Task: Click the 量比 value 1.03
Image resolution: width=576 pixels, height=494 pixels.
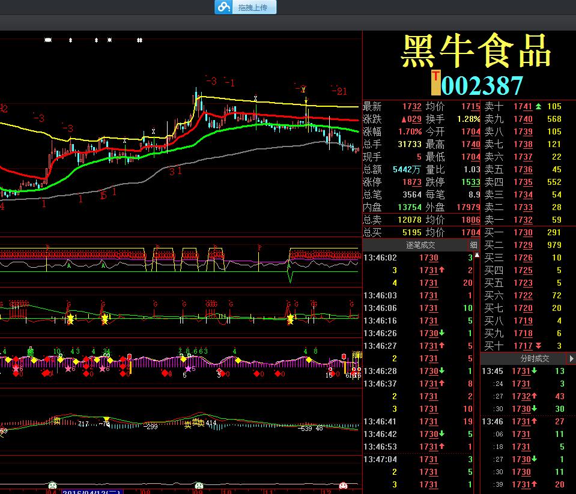Action: pos(471,169)
